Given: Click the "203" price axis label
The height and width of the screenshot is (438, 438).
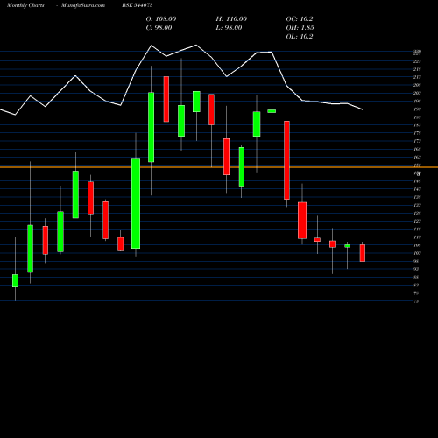Looking at the screenshot, I should 418,93.
